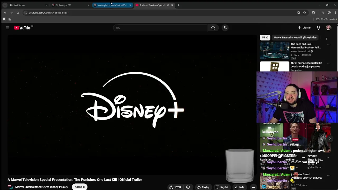338x190 pixels.
Task: Open Marvel Entertainment channel link
Action: click(29, 187)
